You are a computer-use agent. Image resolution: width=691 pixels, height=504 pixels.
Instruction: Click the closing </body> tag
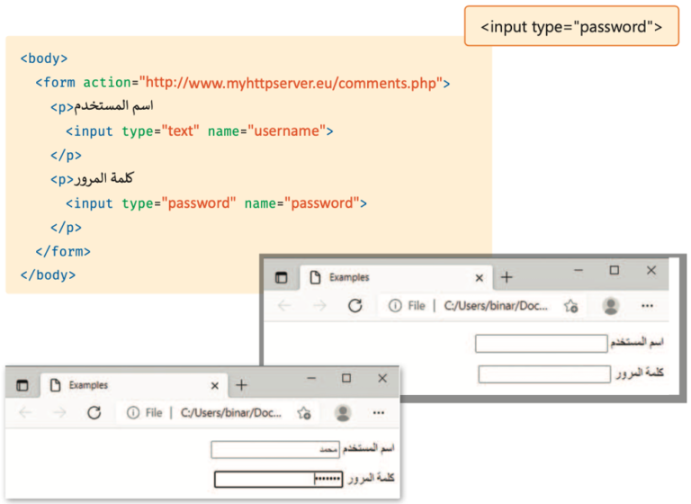[48, 274]
